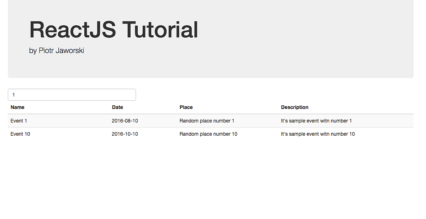Click the by Piotr Jaworski subtitle
Screen dimensions: 426x219
click(57, 51)
